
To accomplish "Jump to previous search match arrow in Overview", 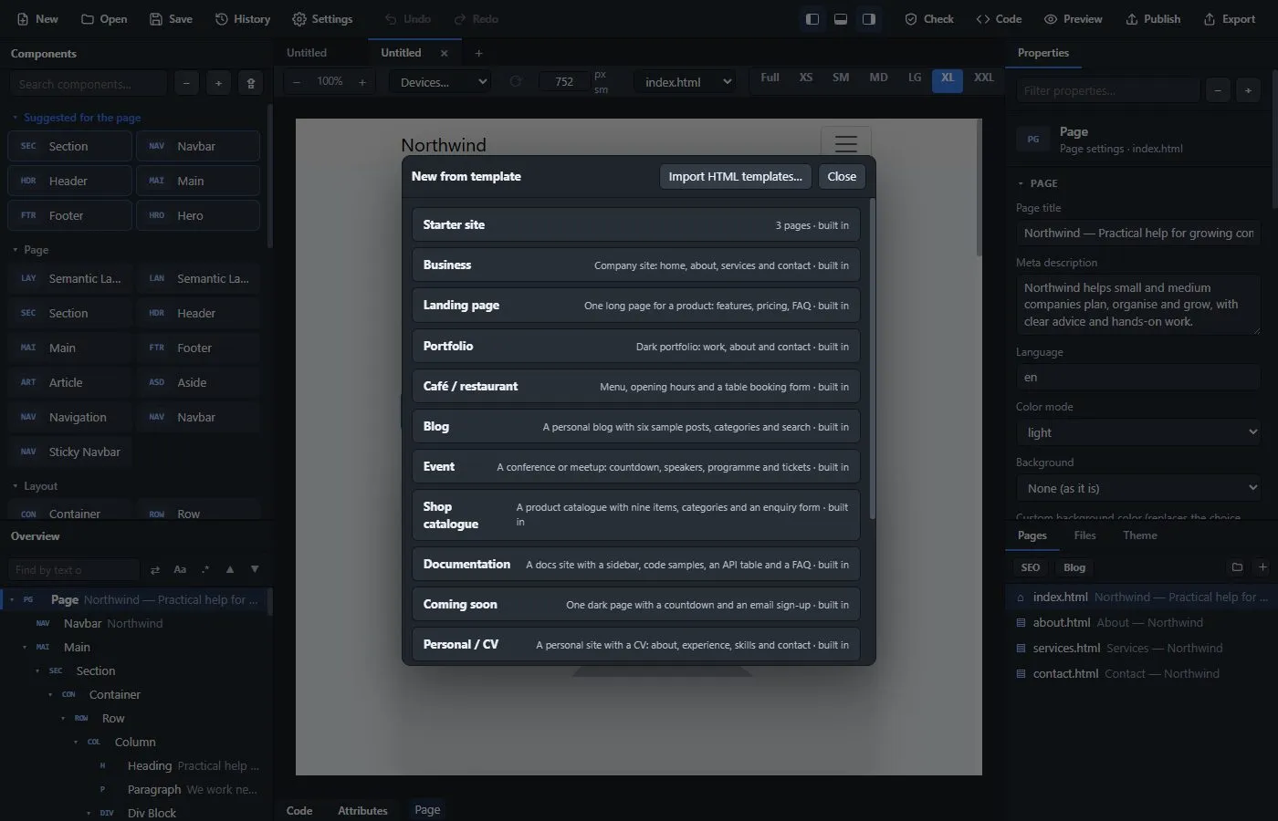I will (x=230, y=570).
